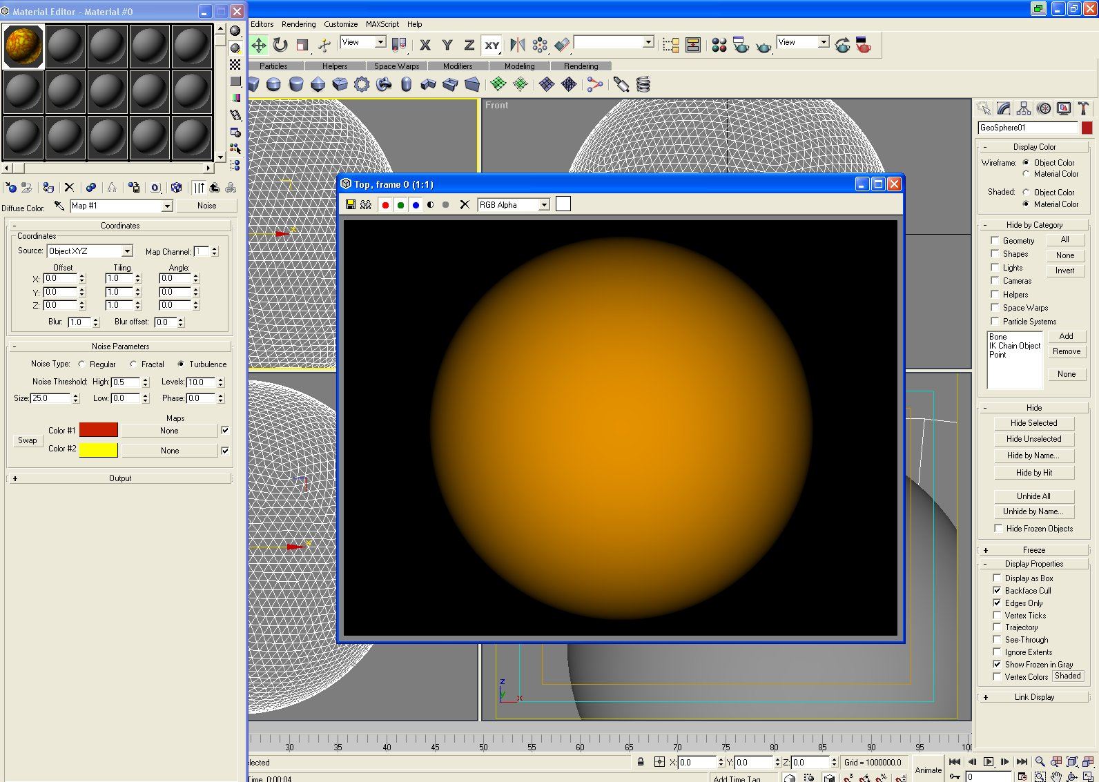Enable red channel in render window
This screenshot has height=782, width=1099.
[x=385, y=204]
